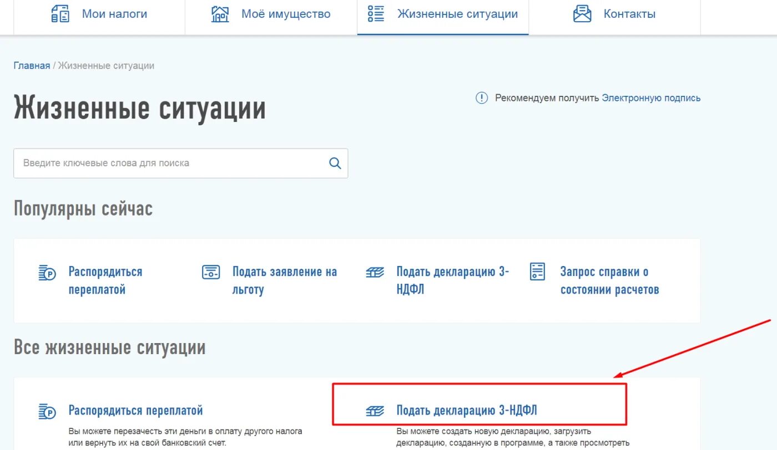Click the Жизненные ситуации list icon
Image resolution: width=777 pixels, height=450 pixels.
point(376,14)
